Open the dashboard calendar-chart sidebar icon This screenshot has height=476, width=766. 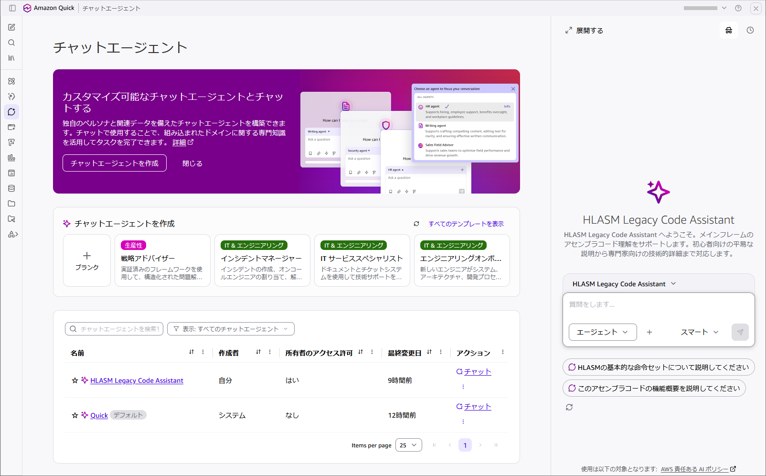click(x=11, y=173)
